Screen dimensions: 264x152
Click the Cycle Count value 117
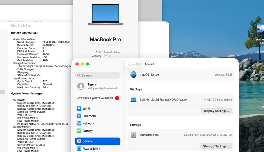[x=45, y=81]
